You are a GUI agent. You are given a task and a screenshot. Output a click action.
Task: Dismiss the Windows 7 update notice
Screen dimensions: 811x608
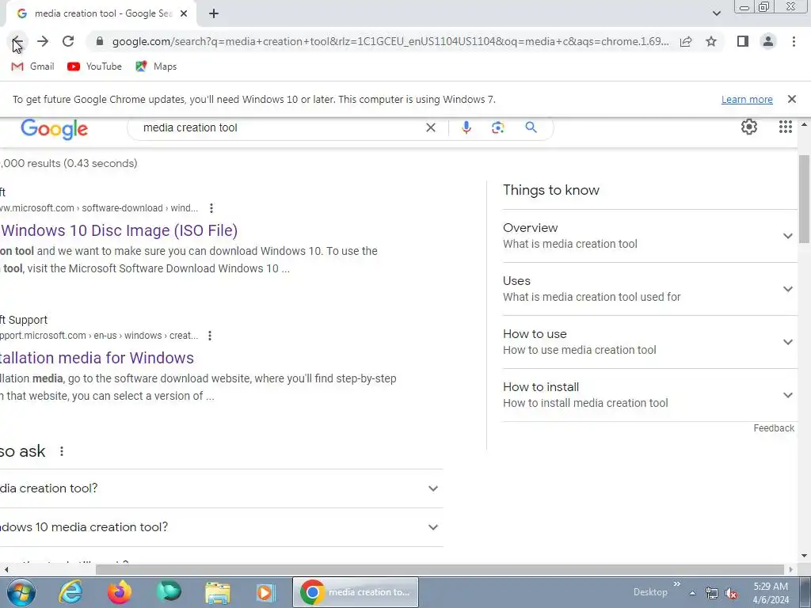pos(791,99)
